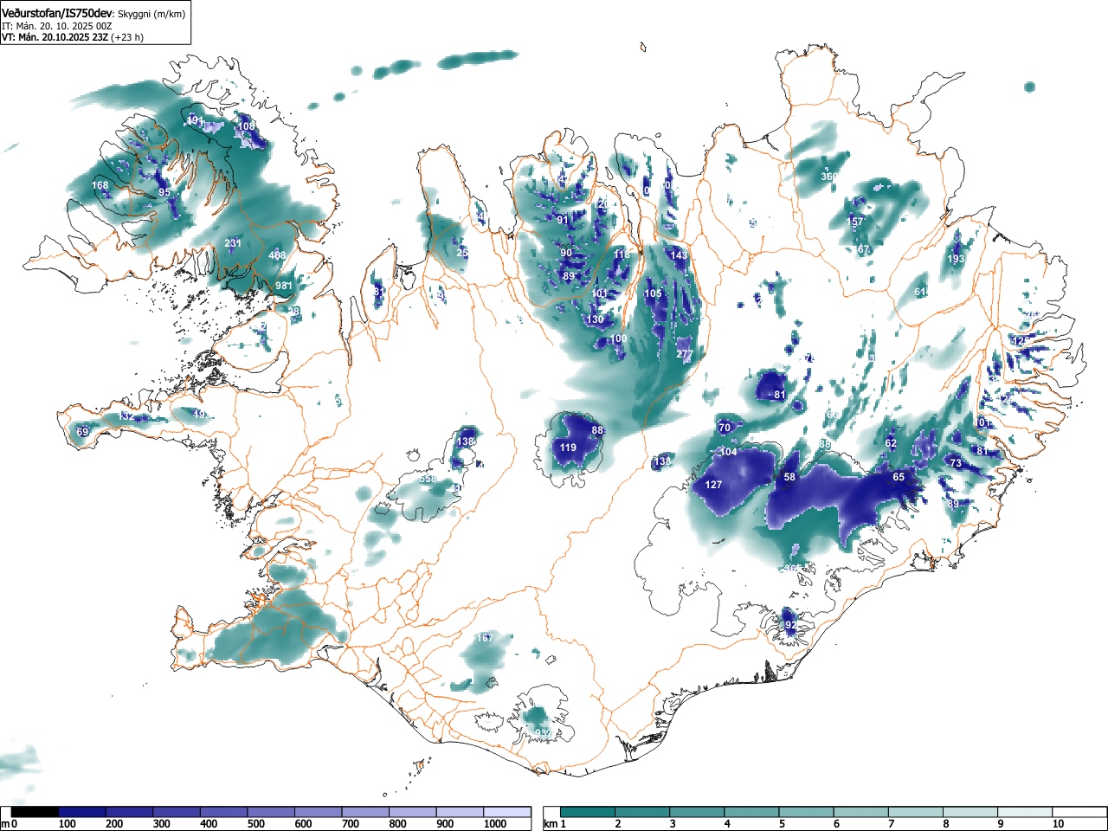The image size is (1108, 831).
Task: Click the visibility value 231 on the map
Action: [x=233, y=243]
